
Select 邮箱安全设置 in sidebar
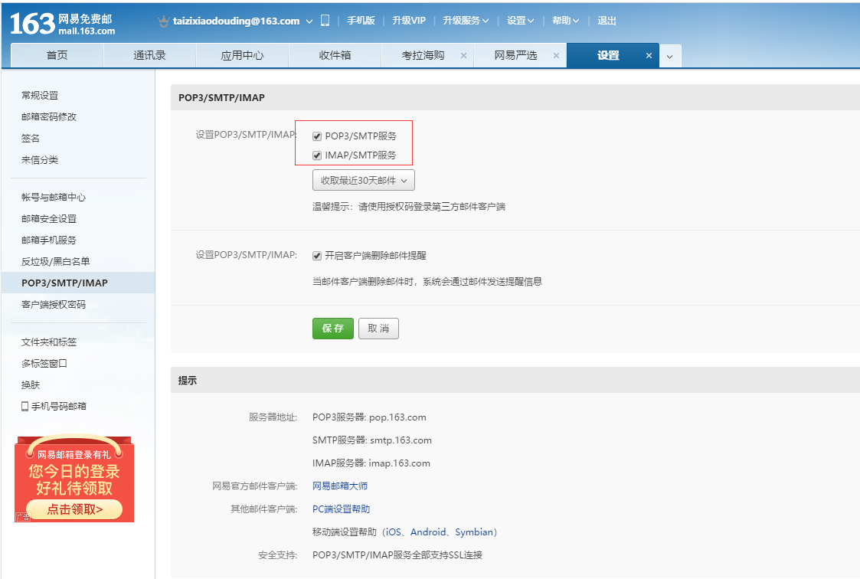(49, 219)
